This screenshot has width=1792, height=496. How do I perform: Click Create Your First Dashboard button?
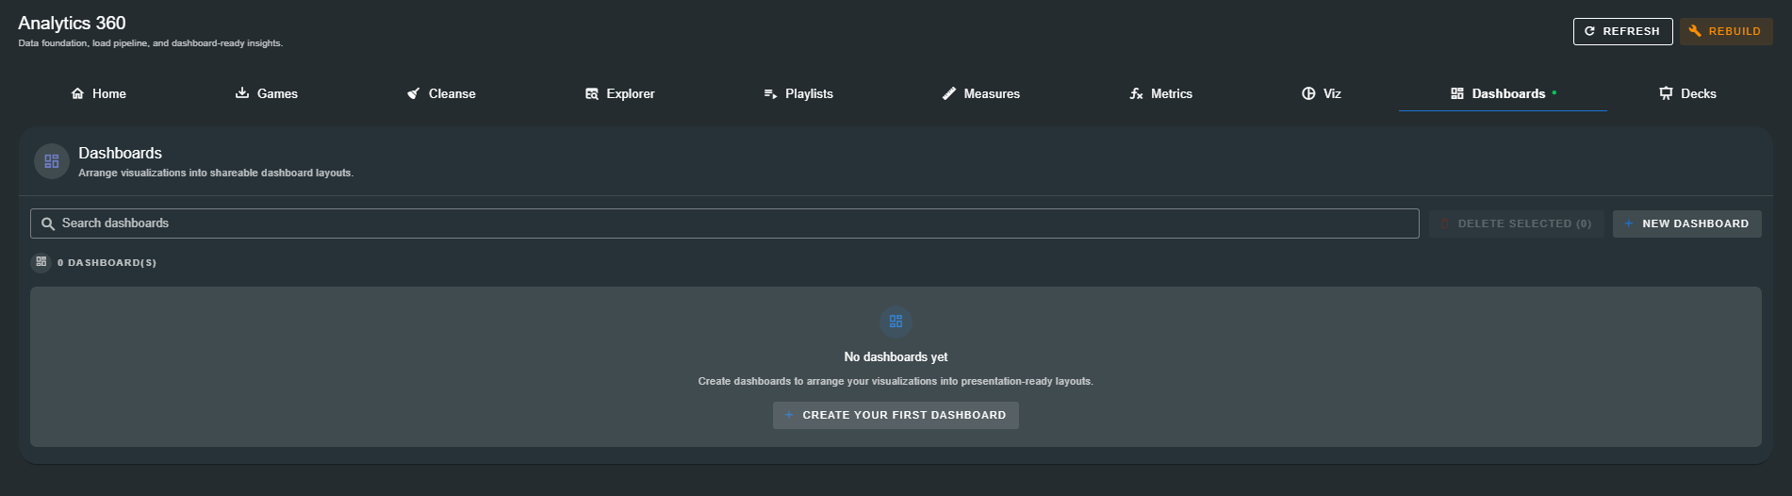(x=896, y=415)
